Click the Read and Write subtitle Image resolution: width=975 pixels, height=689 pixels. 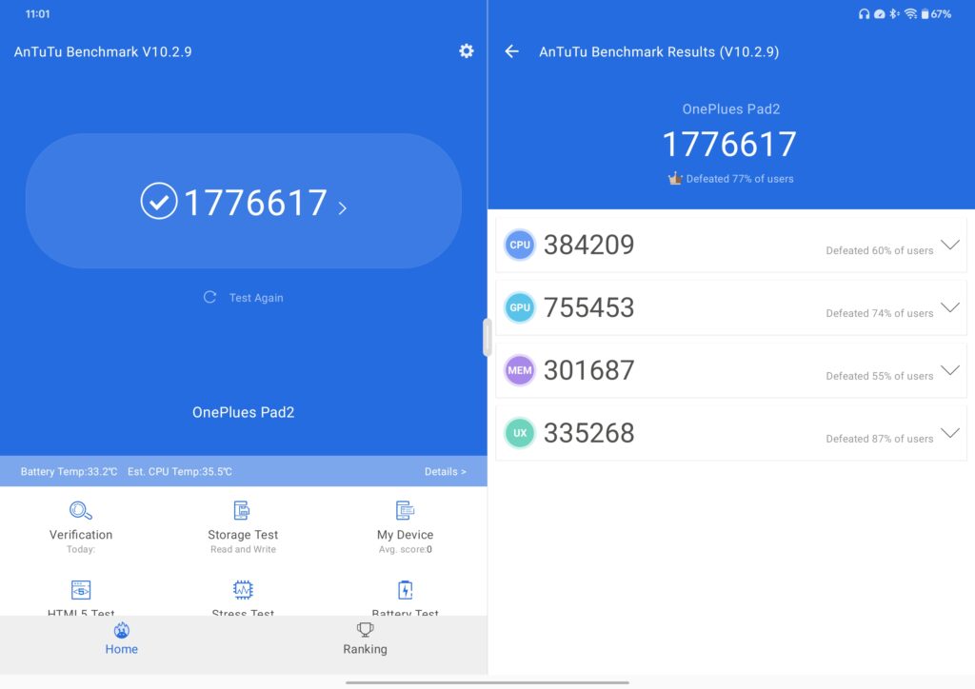click(243, 549)
